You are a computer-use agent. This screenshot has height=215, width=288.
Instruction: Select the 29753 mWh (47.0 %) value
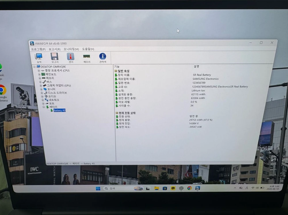click(x=201, y=120)
